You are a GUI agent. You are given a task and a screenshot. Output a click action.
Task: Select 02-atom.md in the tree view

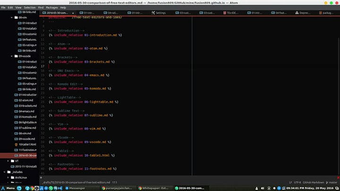pos(26,100)
